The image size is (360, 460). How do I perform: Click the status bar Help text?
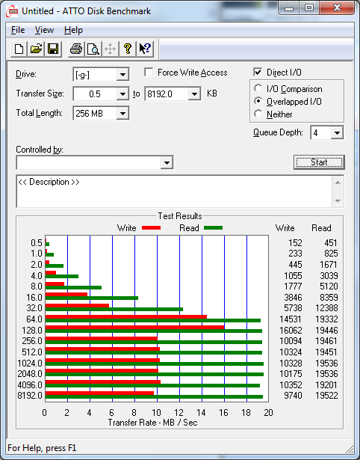42,448
